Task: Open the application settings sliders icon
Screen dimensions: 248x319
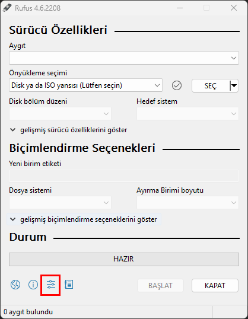Action: 50,285
